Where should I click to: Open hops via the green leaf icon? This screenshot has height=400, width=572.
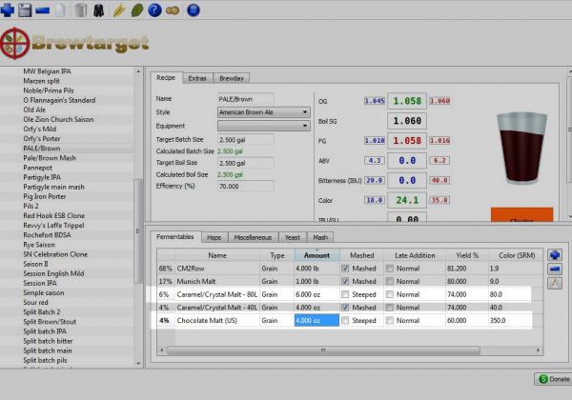coord(135,10)
